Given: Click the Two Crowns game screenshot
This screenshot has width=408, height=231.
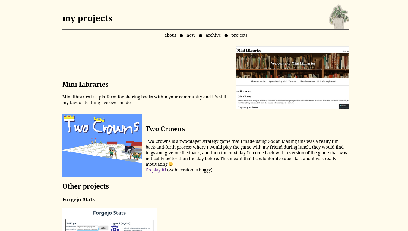Looking at the screenshot, I should coord(102,145).
